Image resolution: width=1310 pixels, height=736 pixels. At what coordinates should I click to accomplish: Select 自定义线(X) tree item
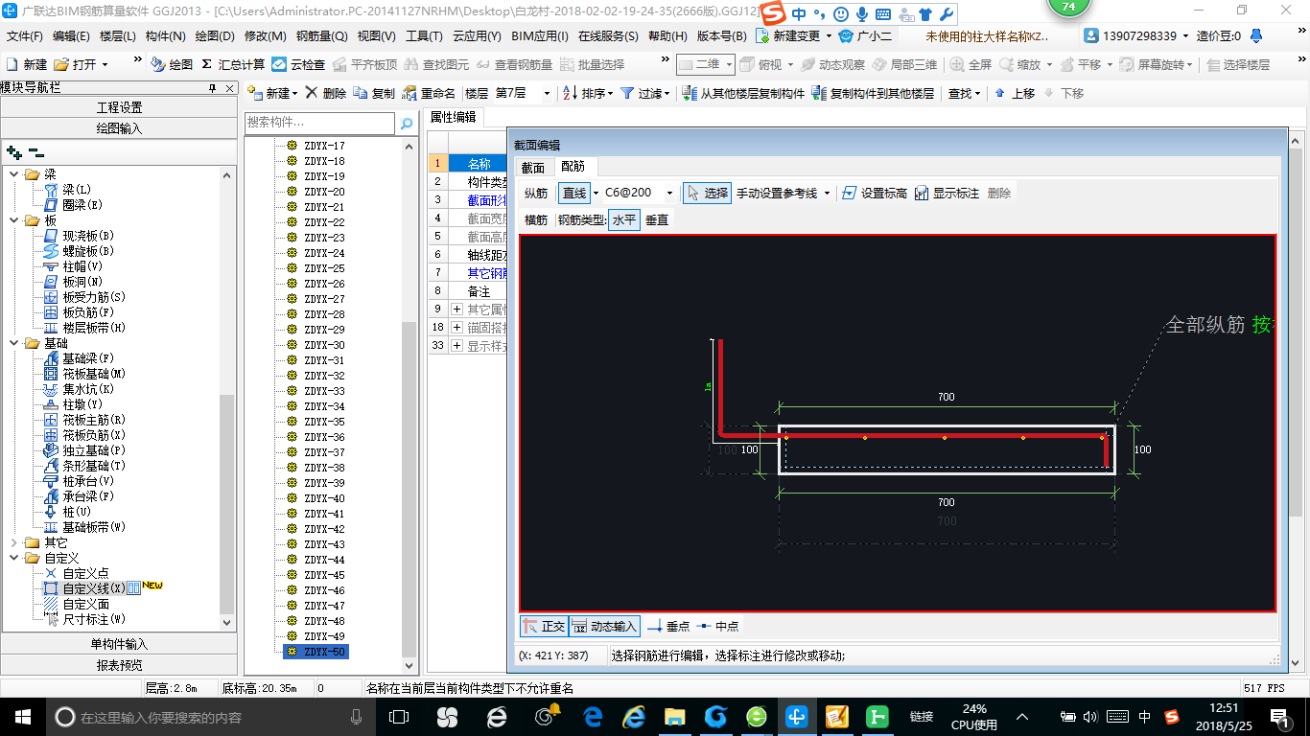point(93,588)
